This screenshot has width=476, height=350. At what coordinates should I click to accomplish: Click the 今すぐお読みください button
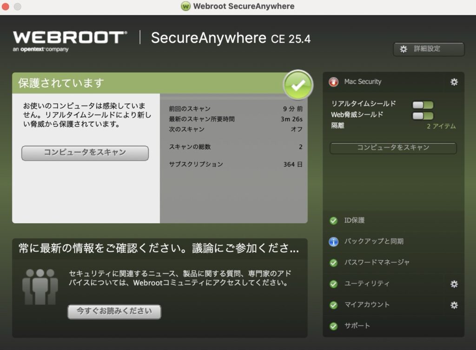(x=114, y=311)
